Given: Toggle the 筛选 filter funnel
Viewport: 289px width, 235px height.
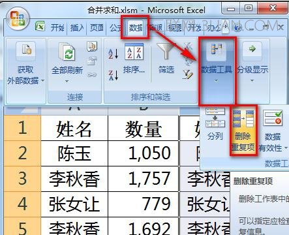Looking at the screenshot, I should tap(166, 58).
